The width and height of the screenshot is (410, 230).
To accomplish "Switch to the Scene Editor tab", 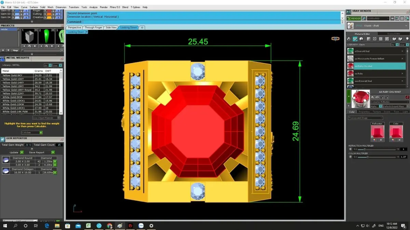I will [394, 34].
